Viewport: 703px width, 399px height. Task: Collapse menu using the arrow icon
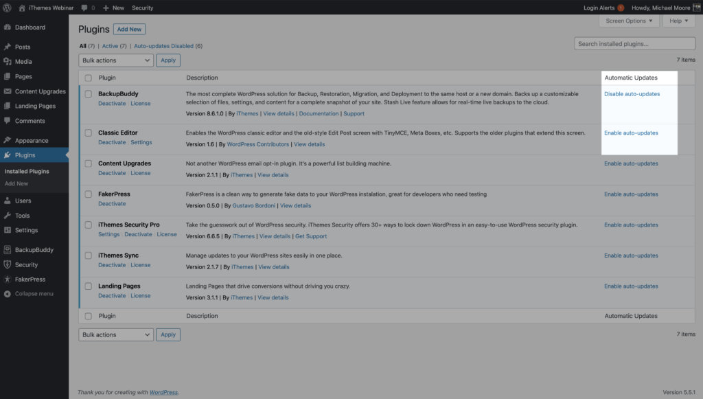coord(7,294)
